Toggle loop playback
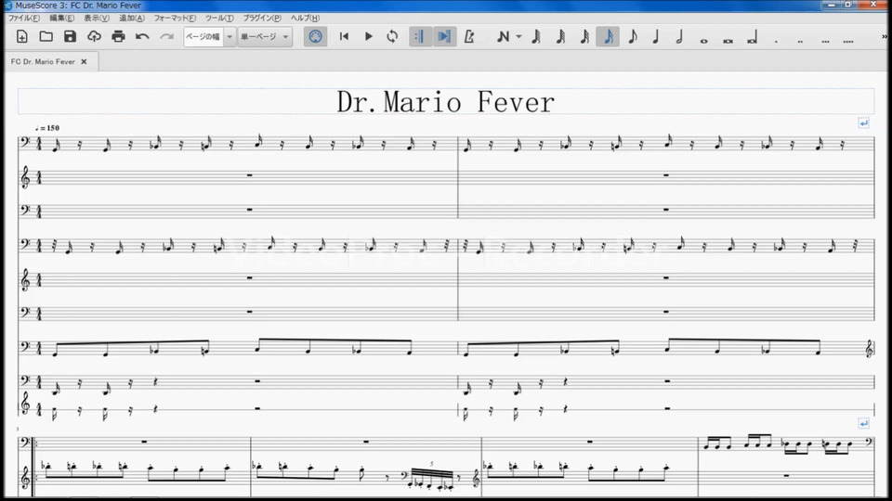 [x=392, y=37]
